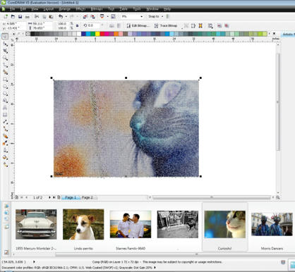Open the Effects menu

pyautogui.click(x=80, y=9)
